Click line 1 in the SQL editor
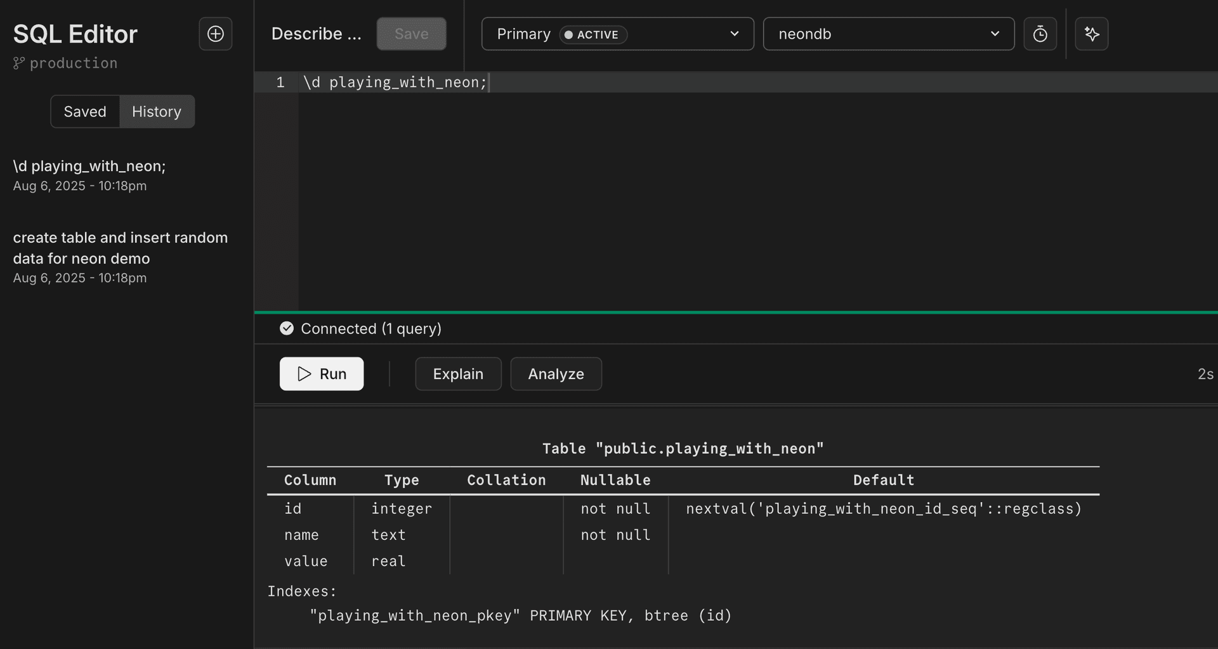The width and height of the screenshot is (1218, 649). (395, 82)
